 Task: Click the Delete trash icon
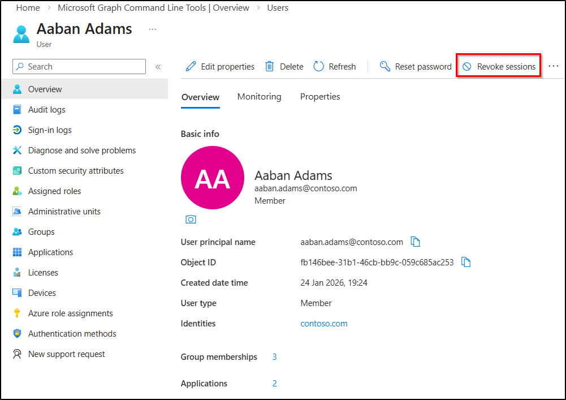click(270, 67)
